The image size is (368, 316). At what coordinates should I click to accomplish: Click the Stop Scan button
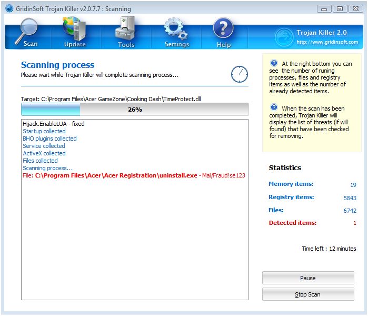[308, 294]
